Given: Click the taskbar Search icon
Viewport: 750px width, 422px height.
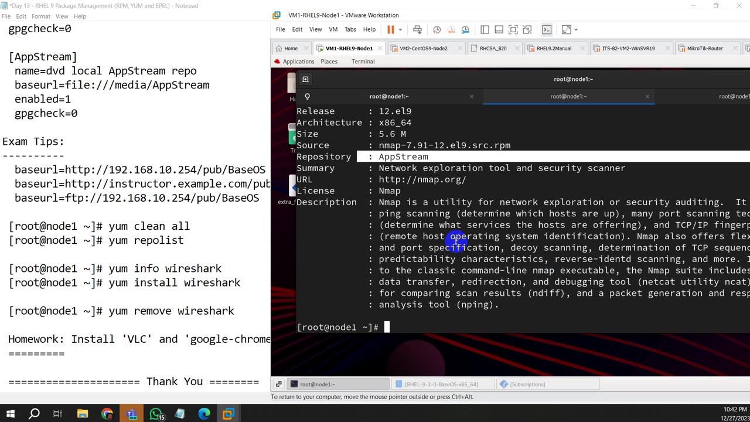Looking at the screenshot, I should coord(34,414).
